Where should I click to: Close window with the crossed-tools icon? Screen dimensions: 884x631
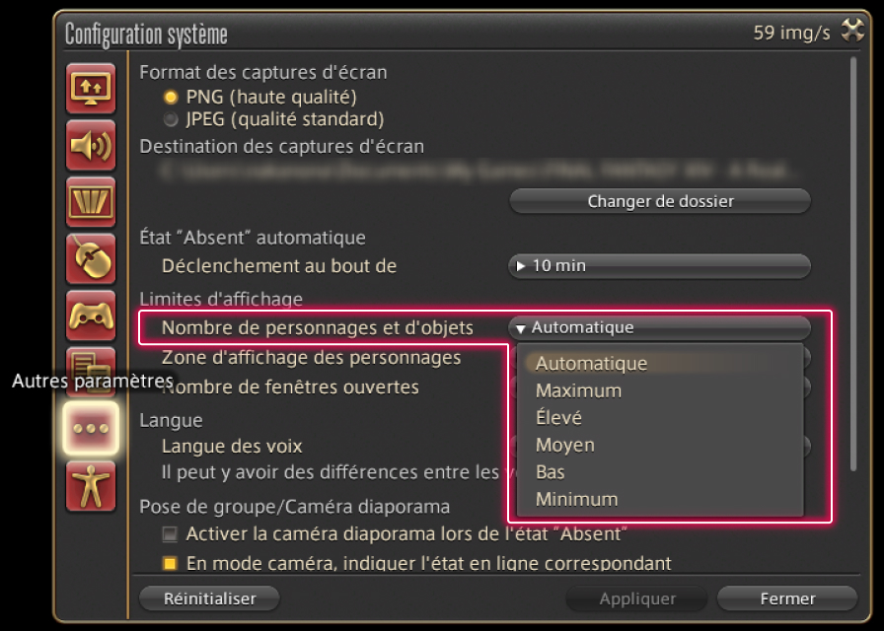point(852,32)
